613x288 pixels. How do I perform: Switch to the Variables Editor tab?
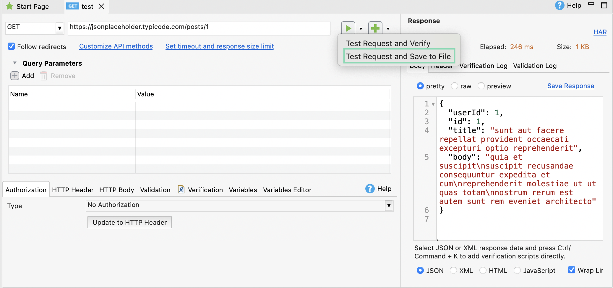tap(287, 190)
